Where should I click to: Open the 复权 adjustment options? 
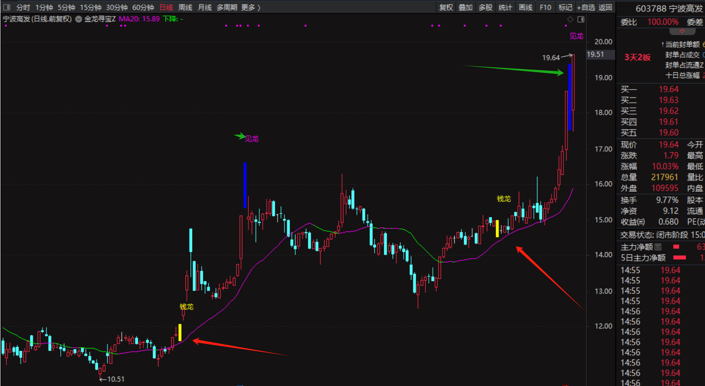[x=446, y=7]
